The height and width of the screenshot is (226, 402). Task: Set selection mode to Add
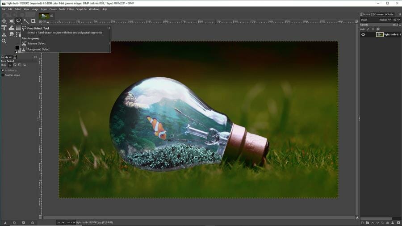coord(15,65)
